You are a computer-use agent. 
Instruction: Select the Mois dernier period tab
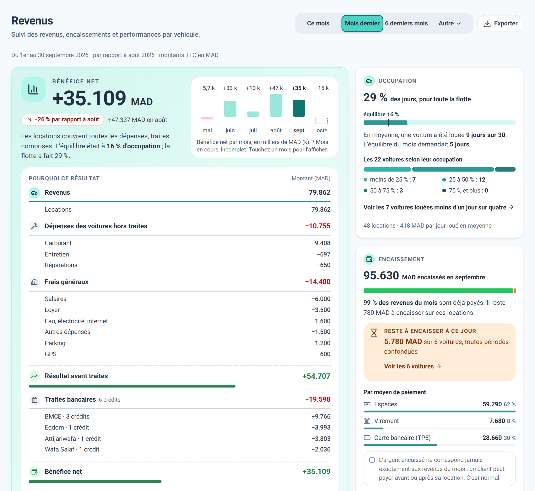362,24
